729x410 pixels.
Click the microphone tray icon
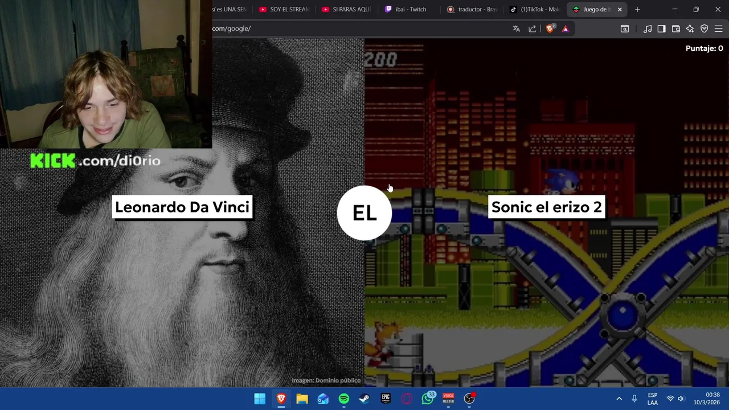coord(634,399)
